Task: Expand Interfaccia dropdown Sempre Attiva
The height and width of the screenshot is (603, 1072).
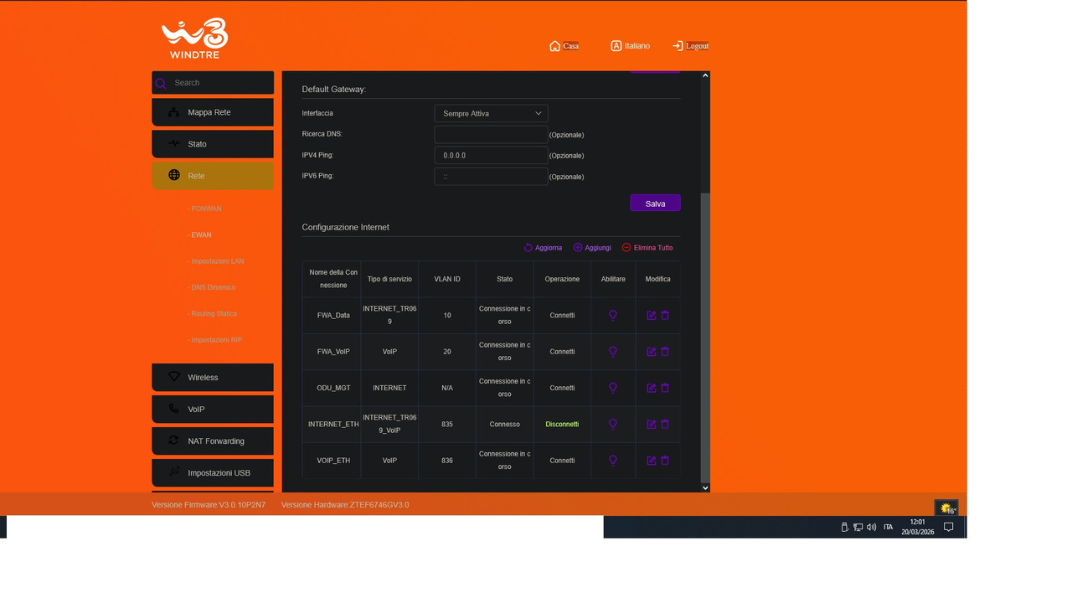Action: pos(492,113)
